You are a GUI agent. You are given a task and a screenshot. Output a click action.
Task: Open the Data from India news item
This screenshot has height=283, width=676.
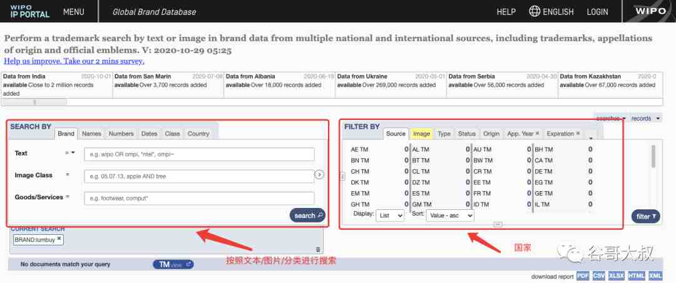point(57,84)
